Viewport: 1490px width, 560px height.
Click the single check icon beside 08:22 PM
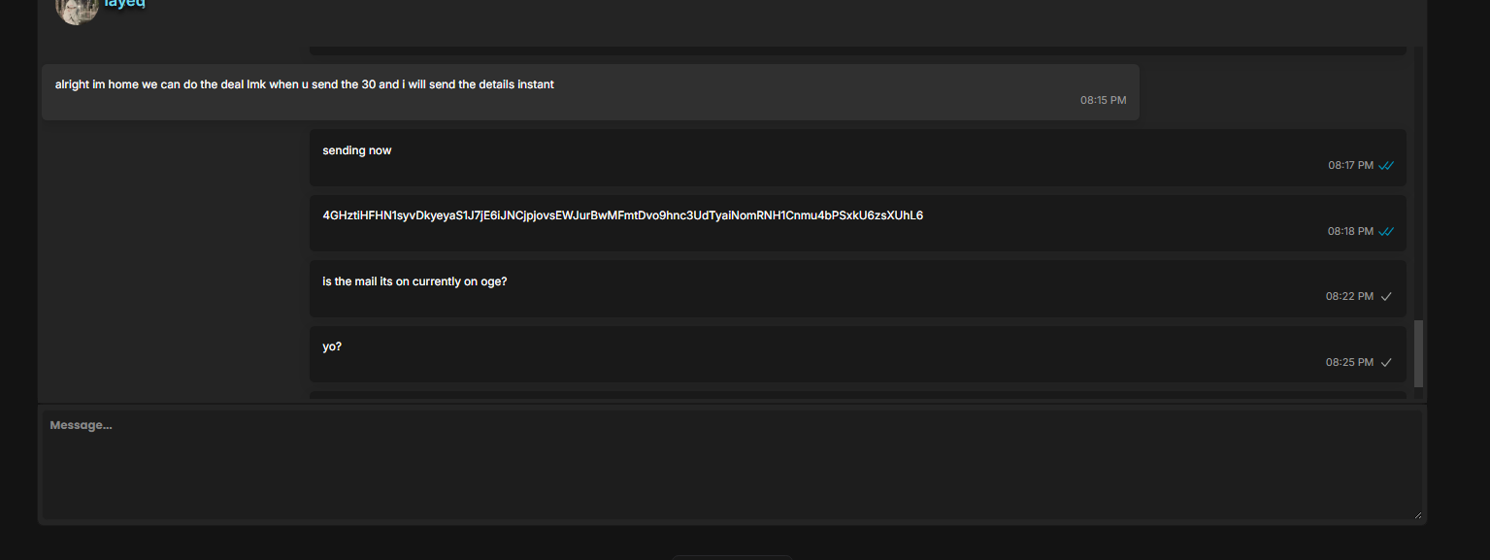pyautogui.click(x=1386, y=297)
